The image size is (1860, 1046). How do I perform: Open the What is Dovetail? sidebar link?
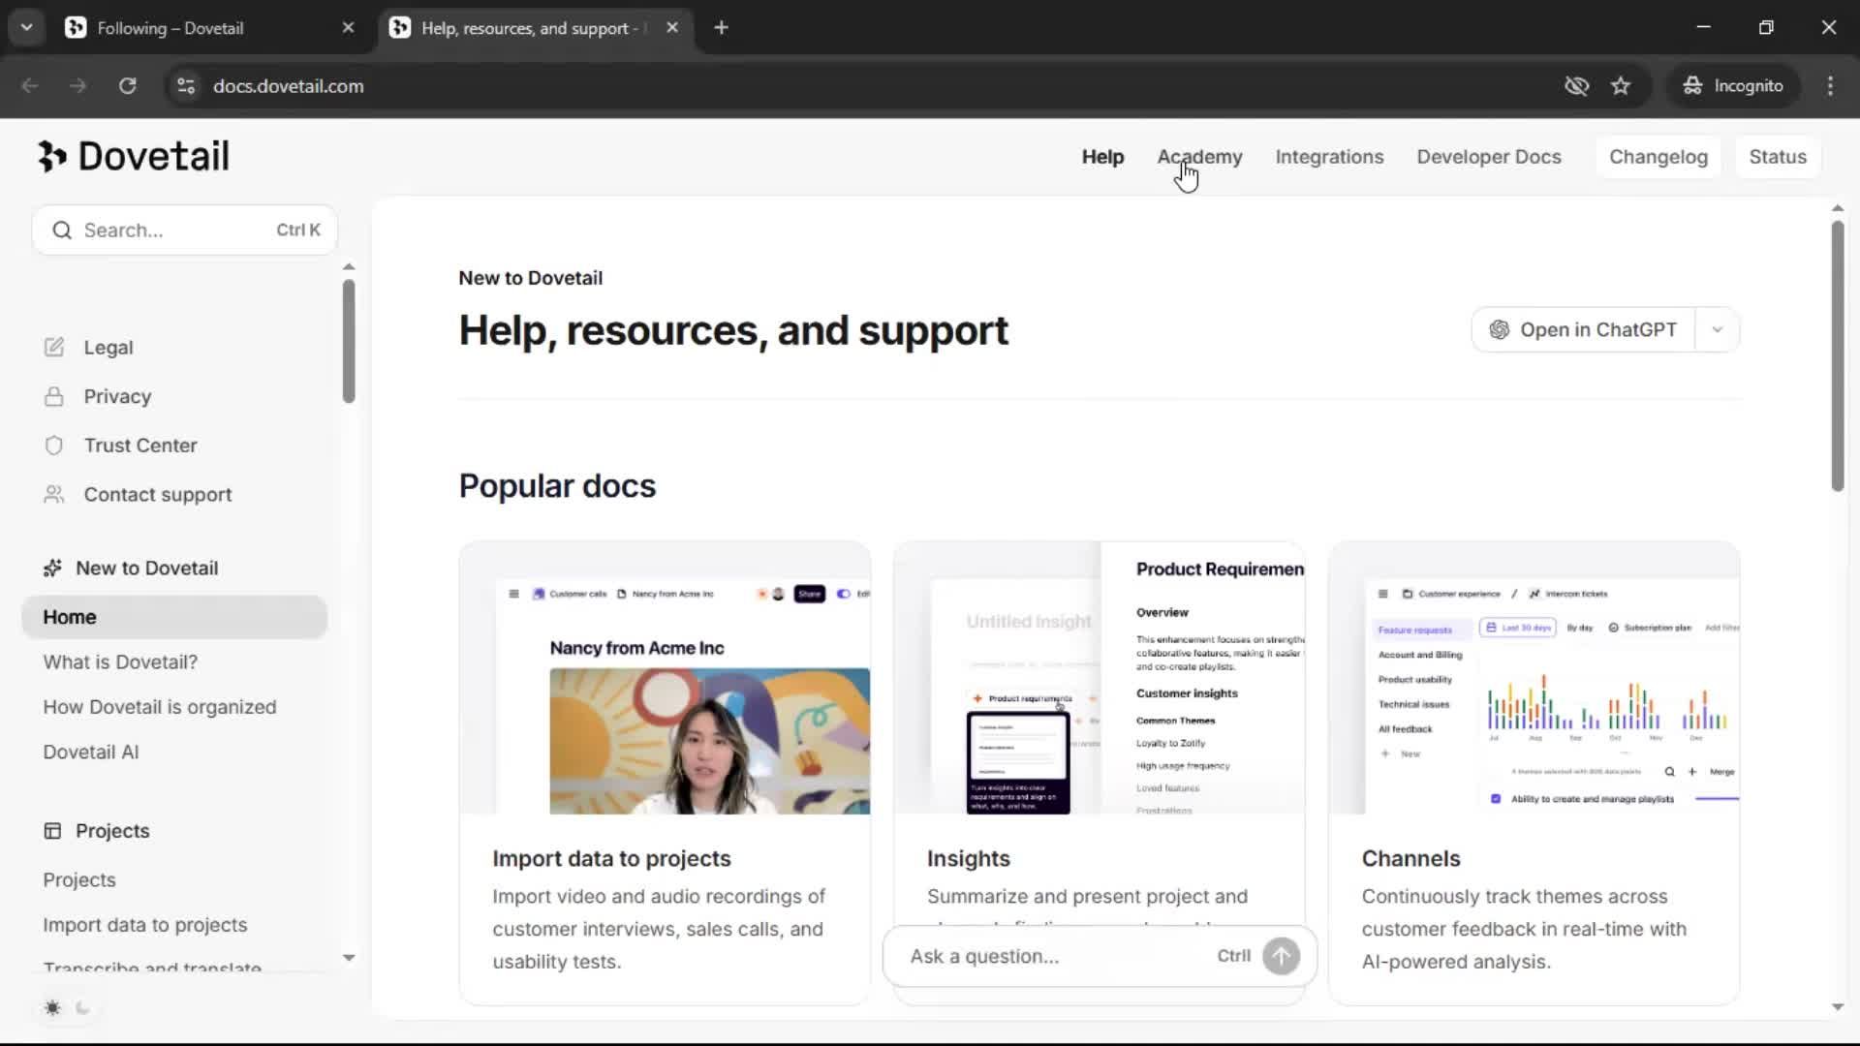[120, 661]
